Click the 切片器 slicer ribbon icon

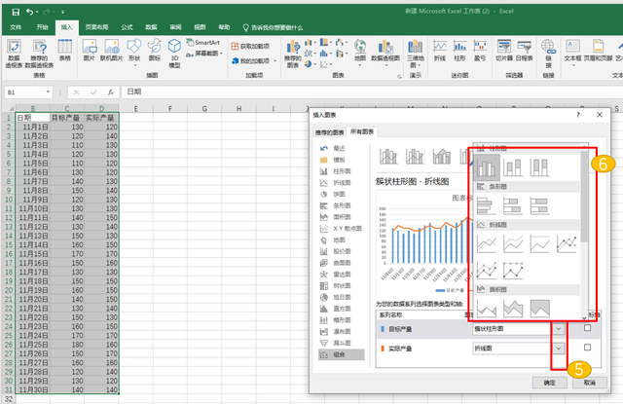pos(503,50)
